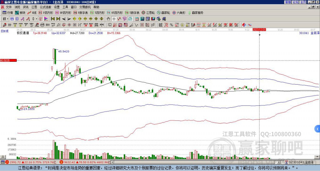Open the 赢家轮 wheel tool
This screenshot has height=171, width=320.
click(x=163, y=12)
